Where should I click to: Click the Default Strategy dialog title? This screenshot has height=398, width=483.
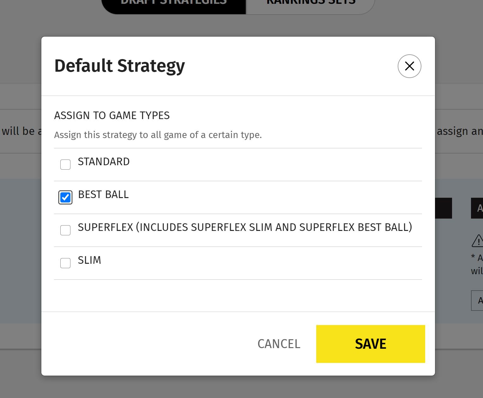click(119, 66)
